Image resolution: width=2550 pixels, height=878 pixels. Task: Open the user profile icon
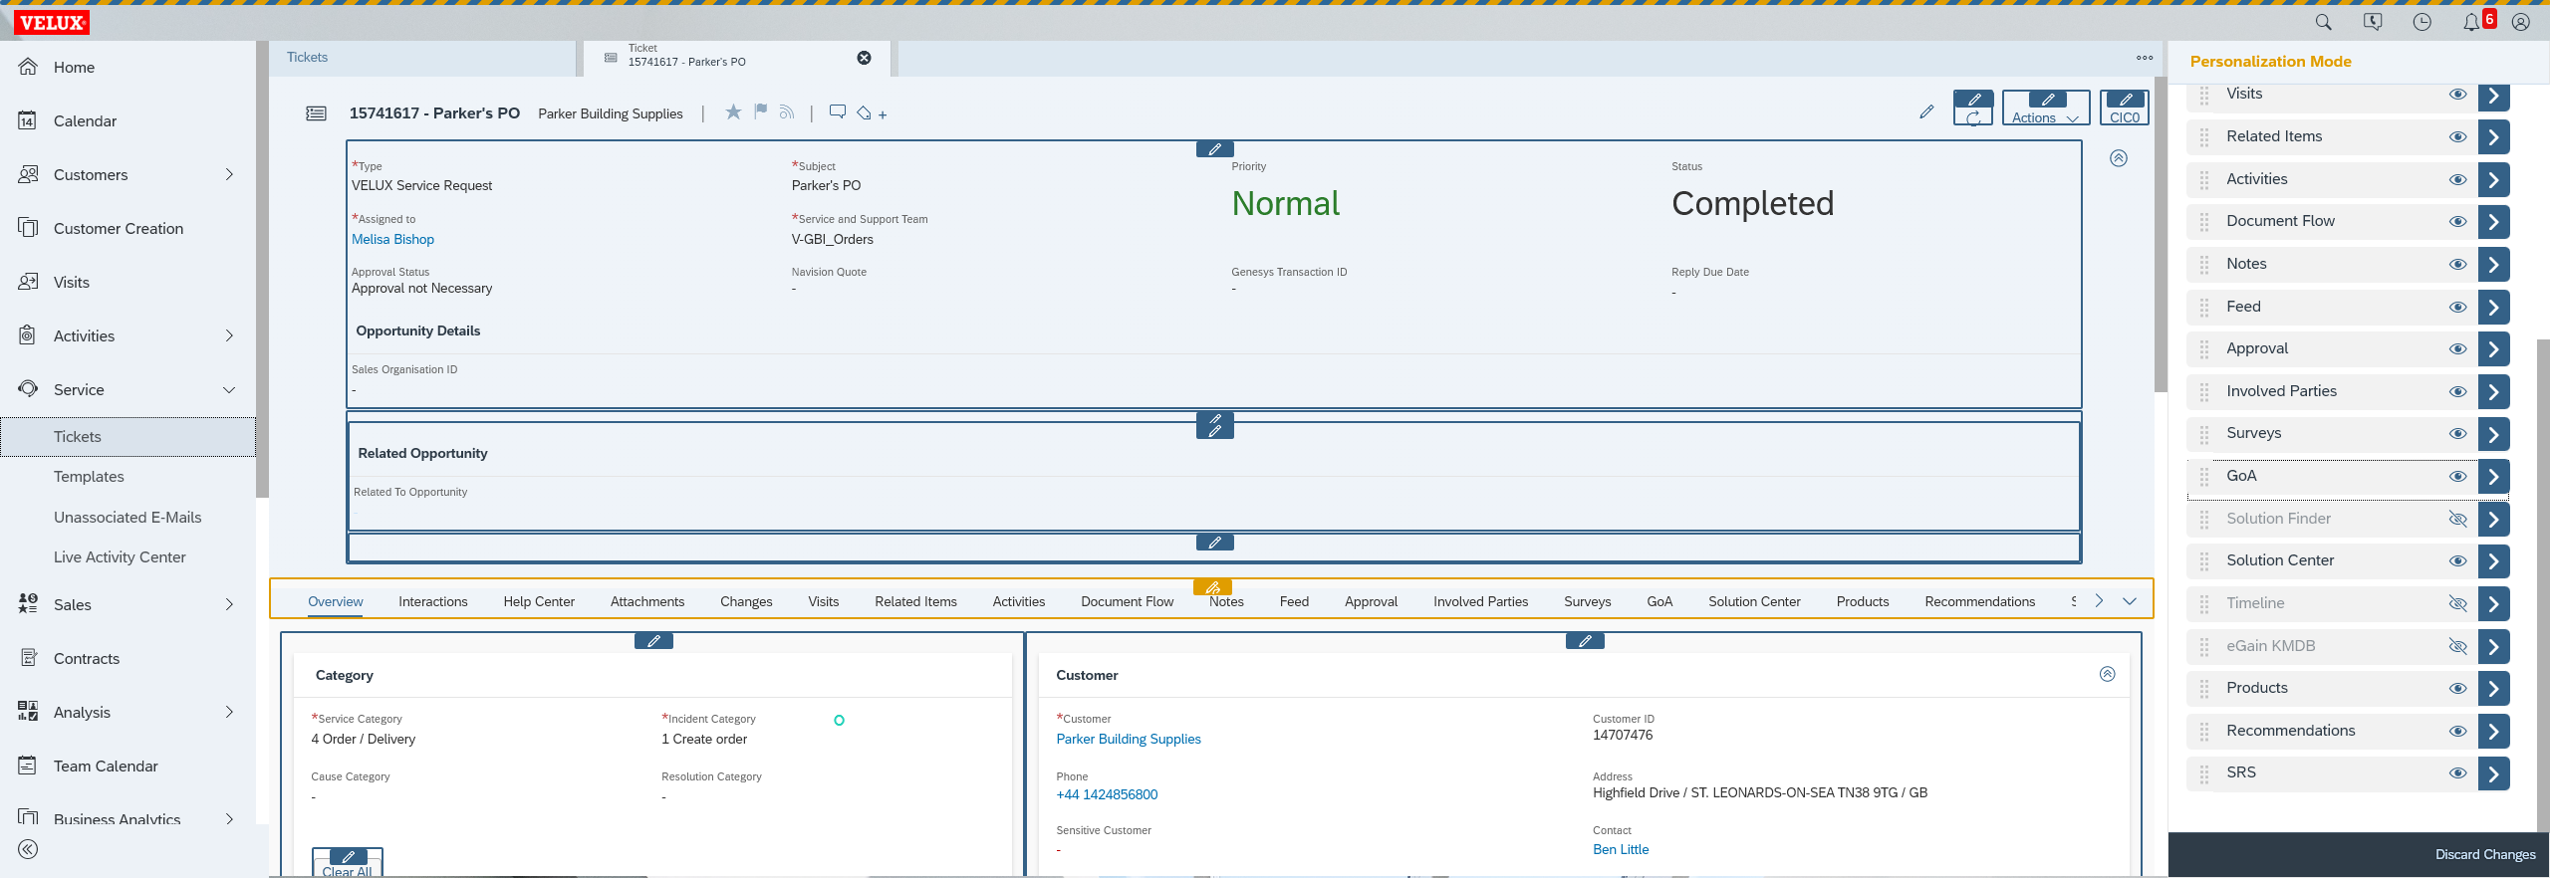2521,22
